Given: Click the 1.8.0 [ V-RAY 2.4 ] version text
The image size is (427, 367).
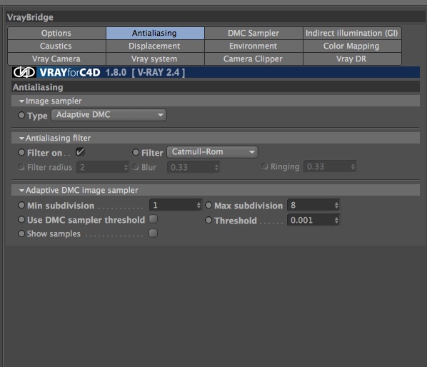Looking at the screenshot, I should click(145, 73).
